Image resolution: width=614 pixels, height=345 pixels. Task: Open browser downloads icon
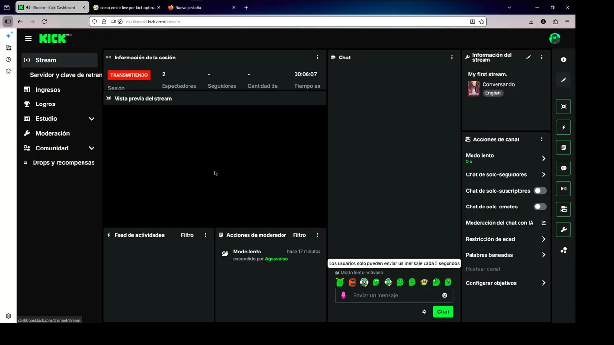pyautogui.click(x=531, y=22)
